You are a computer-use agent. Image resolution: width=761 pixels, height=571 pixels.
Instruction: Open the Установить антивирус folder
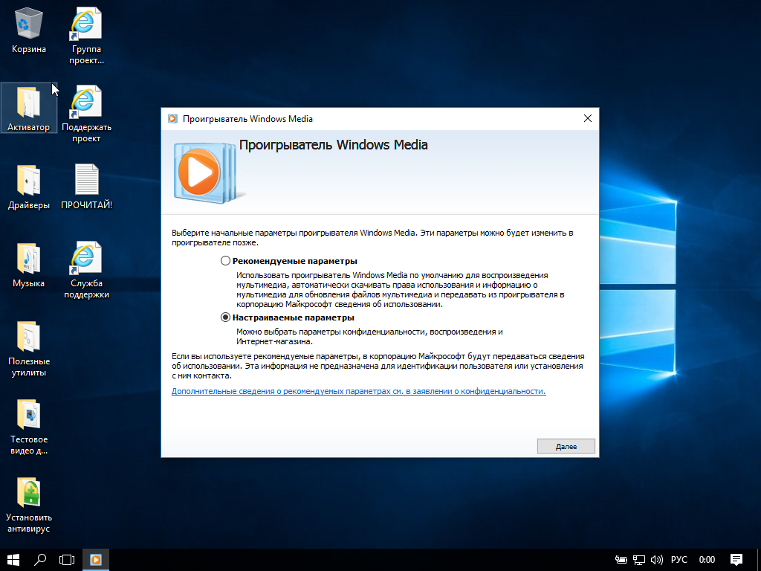pos(29,504)
